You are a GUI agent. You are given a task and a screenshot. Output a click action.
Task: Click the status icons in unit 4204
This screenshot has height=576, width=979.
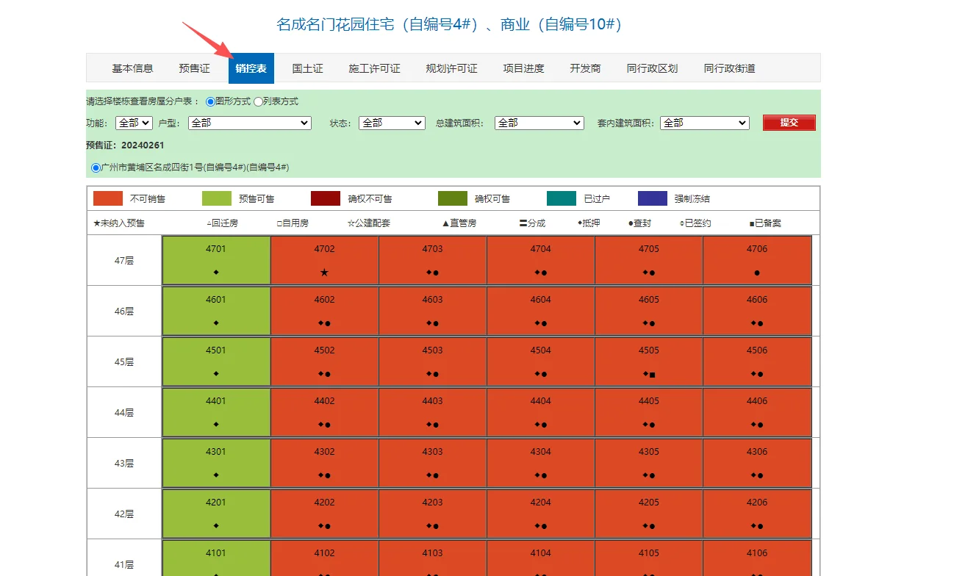540,526
